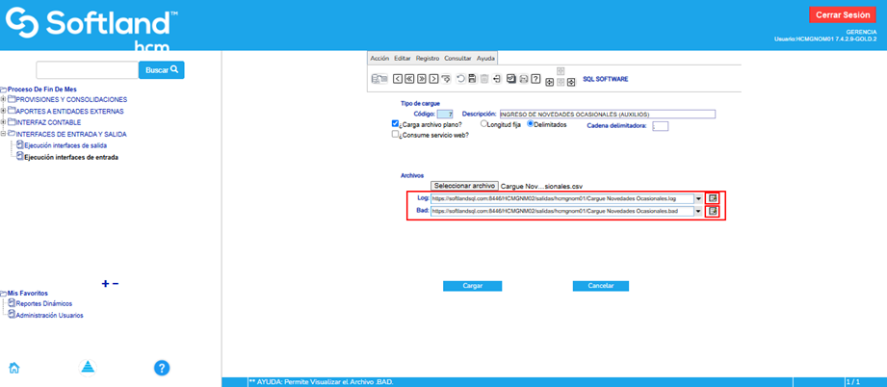Screen dimensions: 887x387
Task: Open the Log path dropdown arrow
Action: (x=698, y=198)
